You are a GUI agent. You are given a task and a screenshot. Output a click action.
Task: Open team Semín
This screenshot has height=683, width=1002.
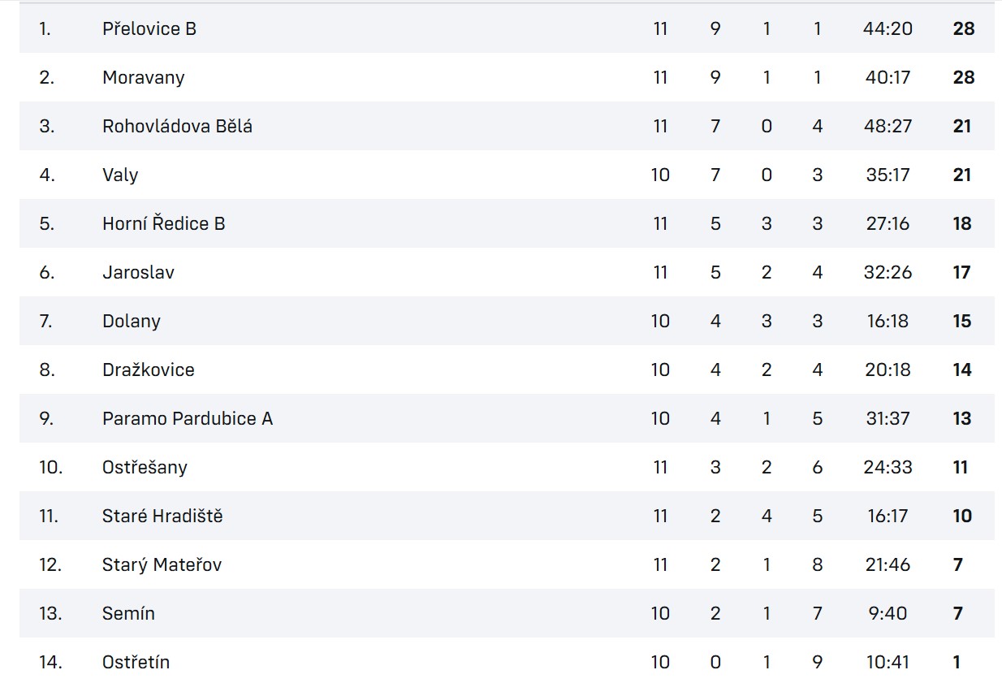pos(128,613)
